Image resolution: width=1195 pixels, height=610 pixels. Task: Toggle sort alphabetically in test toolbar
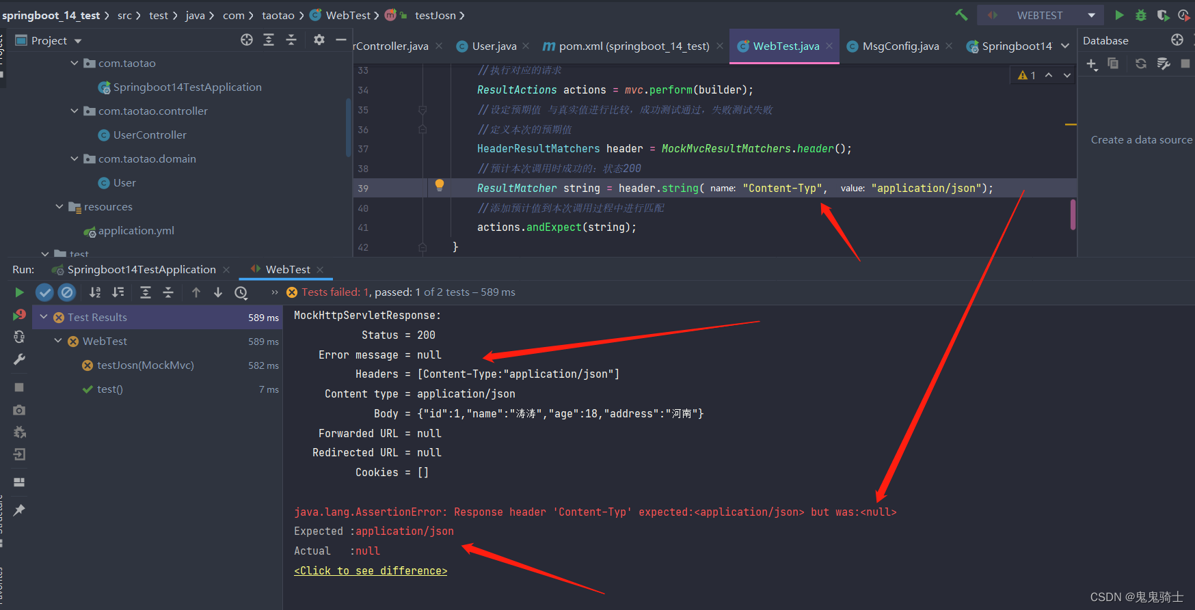[x=95, y=292]
